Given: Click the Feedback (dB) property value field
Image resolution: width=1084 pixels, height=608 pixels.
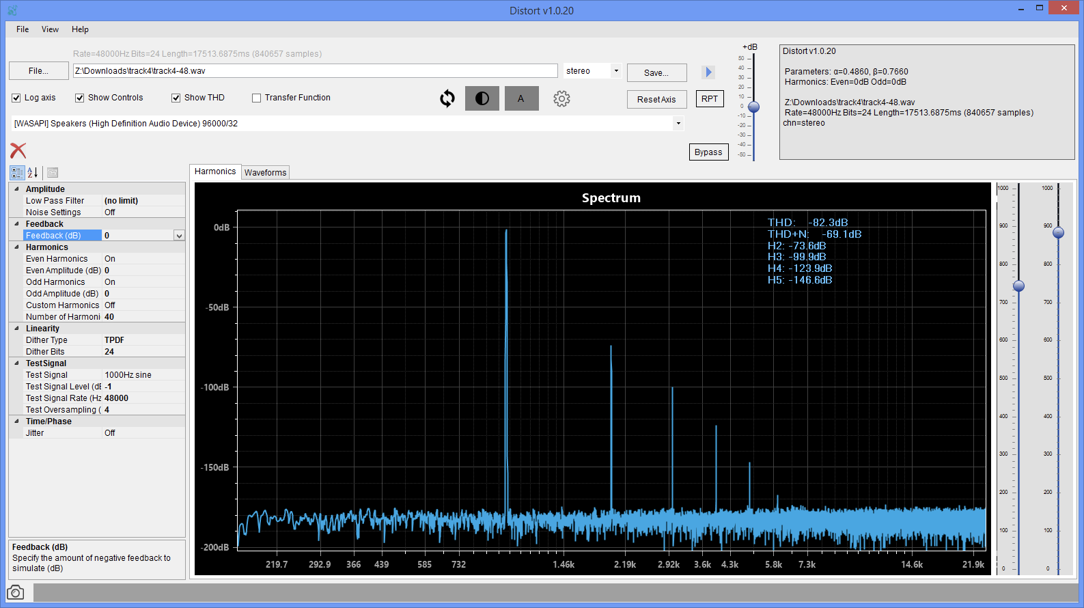Looking at the screenshot, I should (x=138, y=236).
